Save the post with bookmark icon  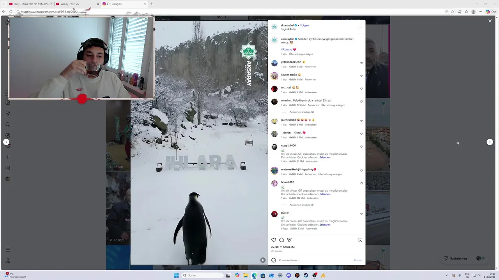point(360,240)
